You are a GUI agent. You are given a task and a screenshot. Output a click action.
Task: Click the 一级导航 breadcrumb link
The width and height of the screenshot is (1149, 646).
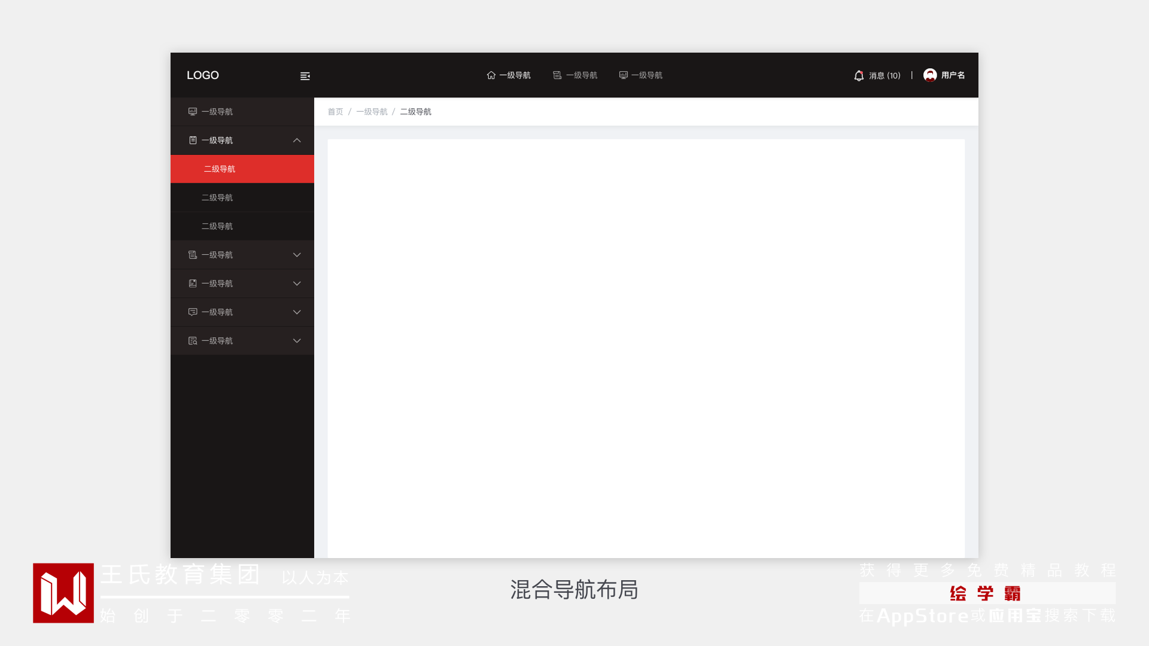372,112
